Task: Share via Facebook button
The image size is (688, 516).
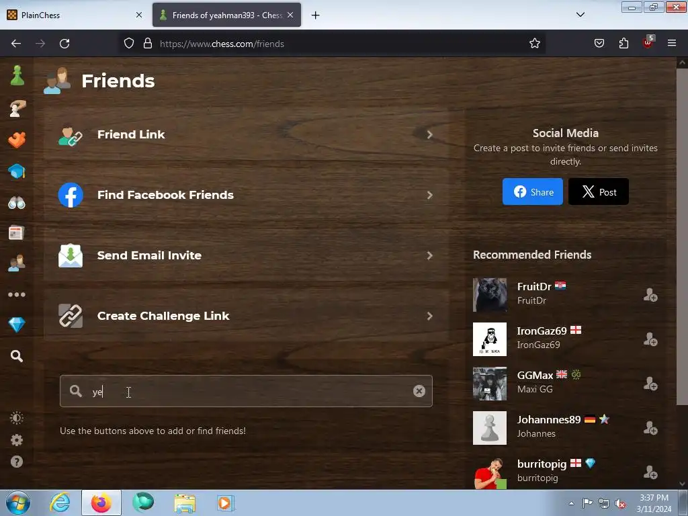Action: point(532,191)
